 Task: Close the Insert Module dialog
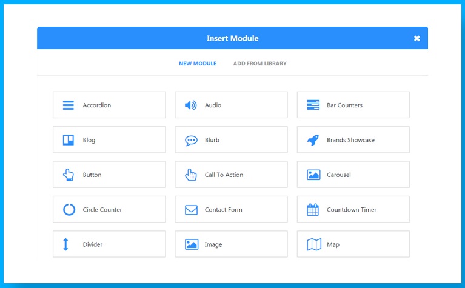(416, 38)
